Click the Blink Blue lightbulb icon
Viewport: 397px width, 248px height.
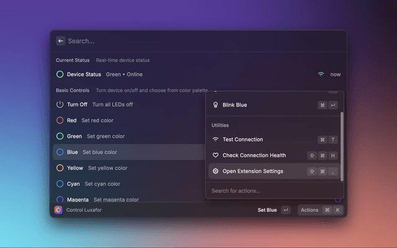(x=215, y=105)
